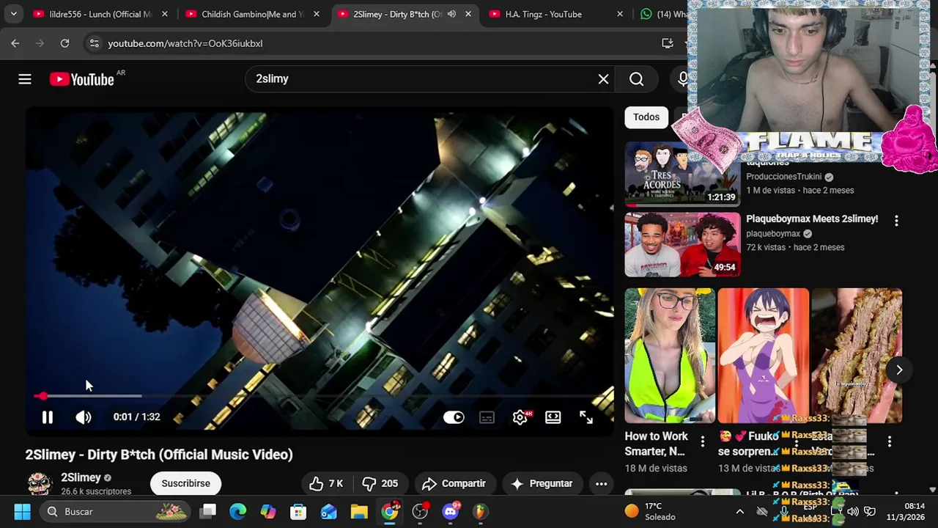Image resolution: width=938 pixels, height=528 pixels.
Task: Visit the plaqueboymax channel link
Action: coord(773,234)
